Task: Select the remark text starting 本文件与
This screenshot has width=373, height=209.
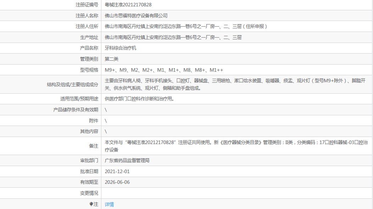Action: (236, 146)
